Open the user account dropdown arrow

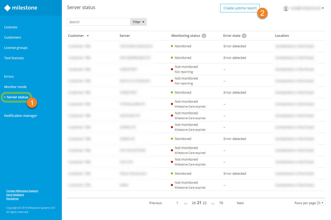[323, 8]
